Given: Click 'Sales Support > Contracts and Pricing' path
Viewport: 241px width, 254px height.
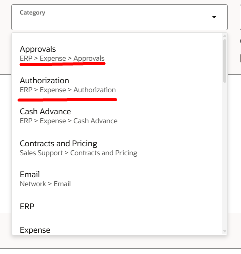Looking at the screenshot, I should click(78, 153).
